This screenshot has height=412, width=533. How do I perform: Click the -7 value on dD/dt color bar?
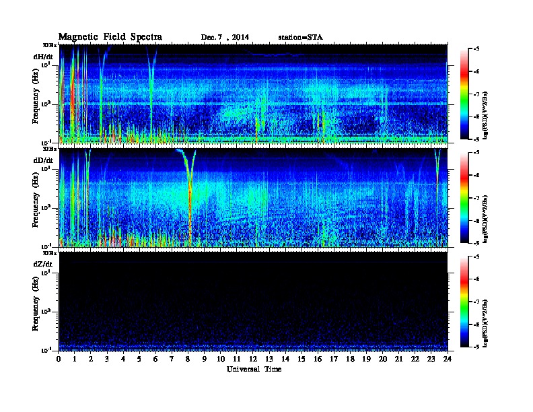(x=476, y=198)
